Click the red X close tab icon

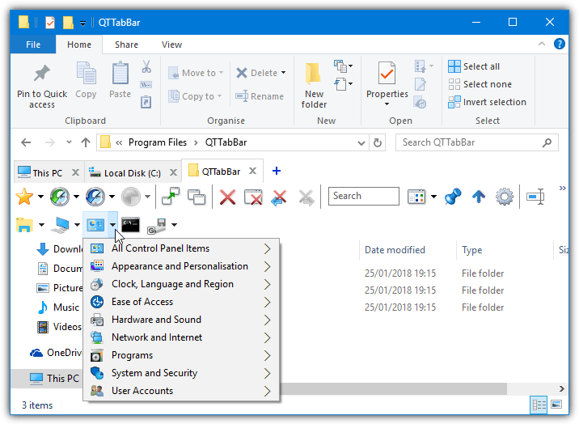(227, 197)
